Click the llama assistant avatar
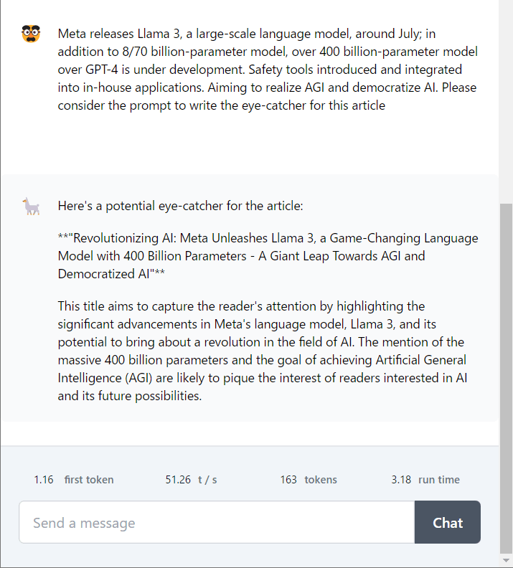Image resolution: width=513 pixels, height=568 pixels. point(31,207)
